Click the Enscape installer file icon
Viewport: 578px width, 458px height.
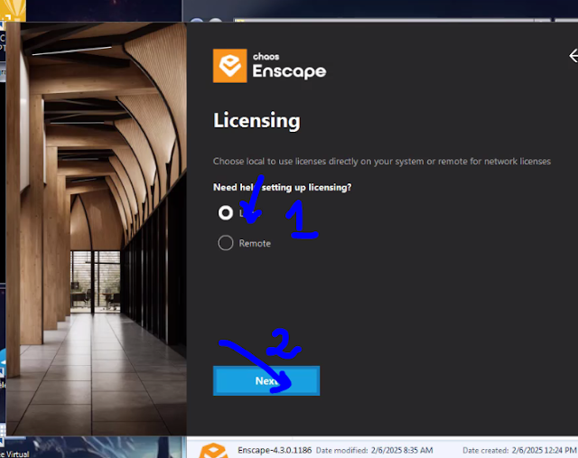pyautogui.click(x=213, y=451)
